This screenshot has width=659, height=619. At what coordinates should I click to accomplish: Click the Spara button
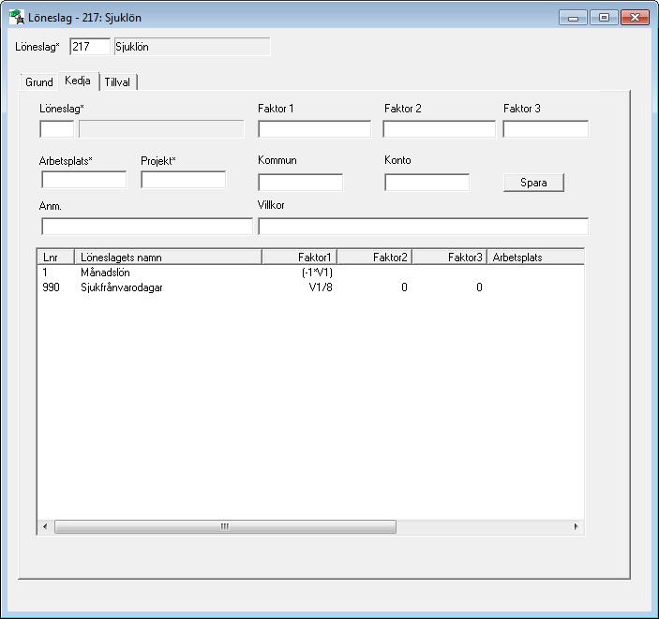(533, 183)
